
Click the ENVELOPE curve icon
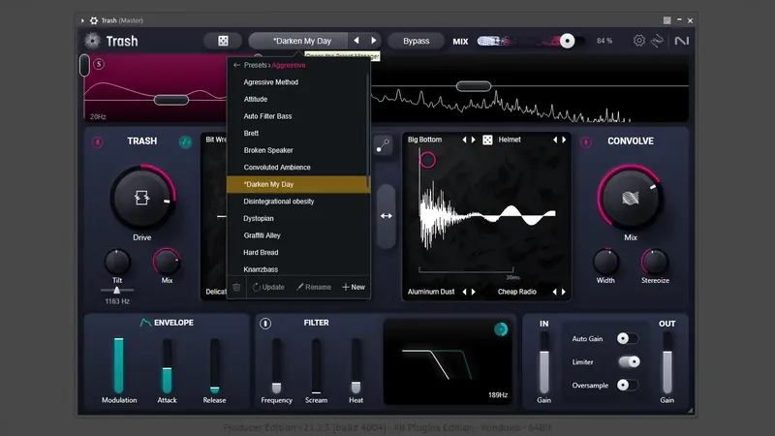click(x=145, y=323)
